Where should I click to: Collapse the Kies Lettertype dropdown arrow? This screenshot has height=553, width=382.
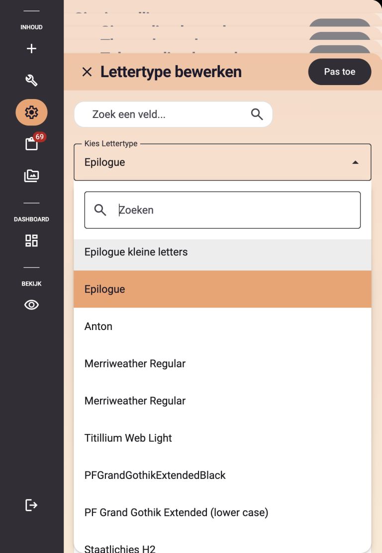point(355,162)
